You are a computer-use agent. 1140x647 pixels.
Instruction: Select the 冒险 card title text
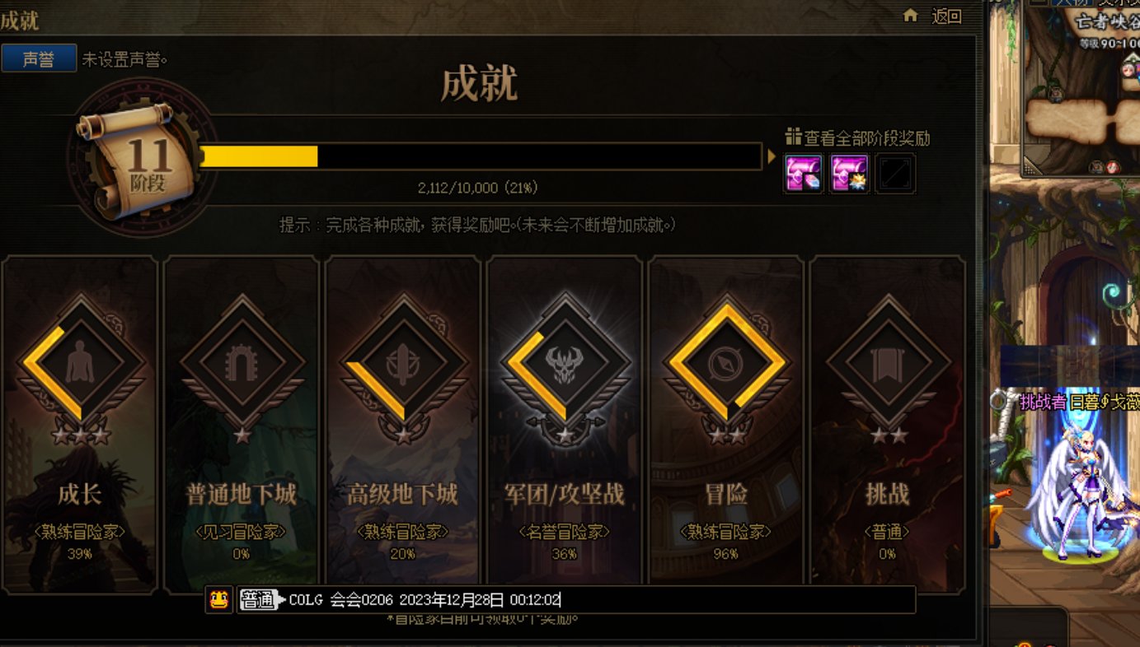point(726,494)
